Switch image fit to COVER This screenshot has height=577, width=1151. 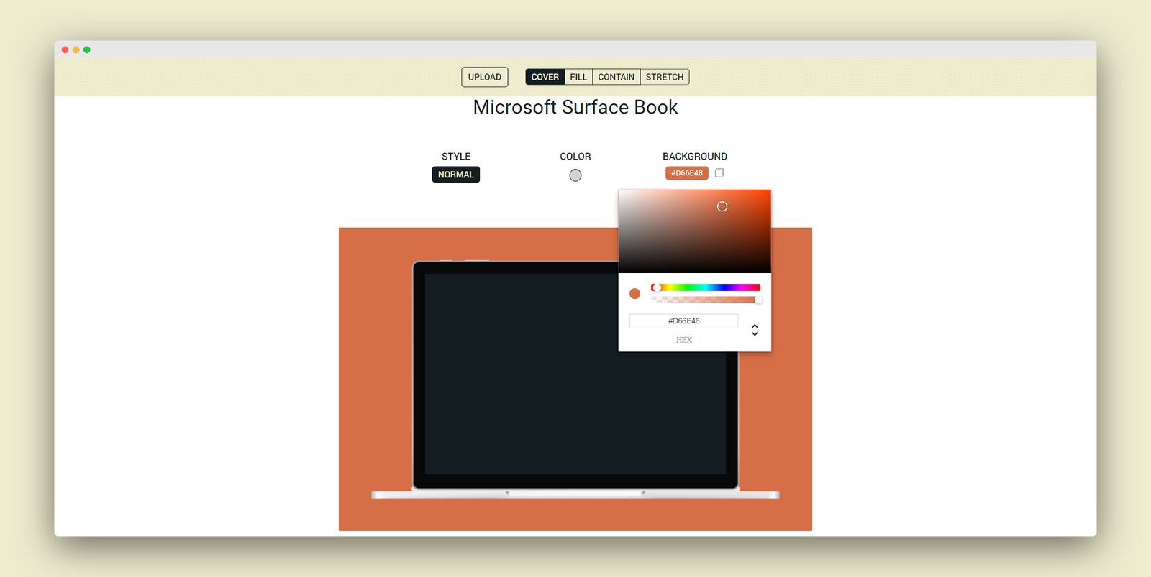tap(545, 77)
